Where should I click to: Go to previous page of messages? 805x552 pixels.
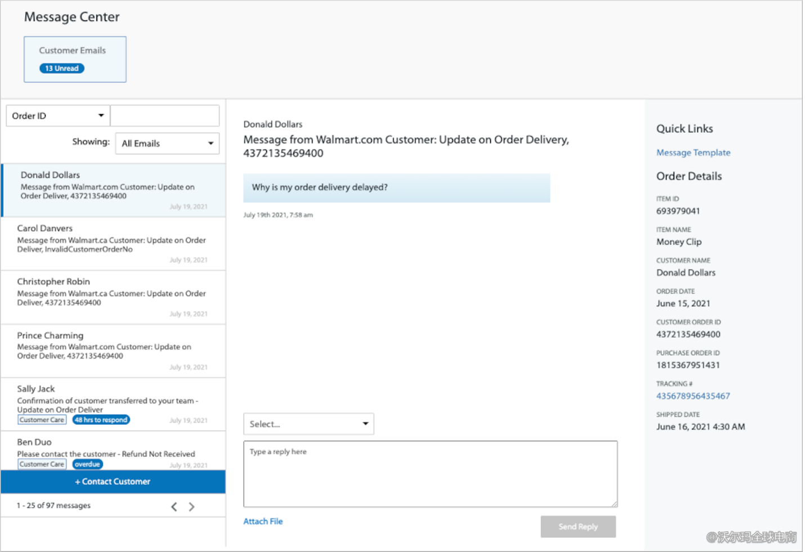click(174, 506)
